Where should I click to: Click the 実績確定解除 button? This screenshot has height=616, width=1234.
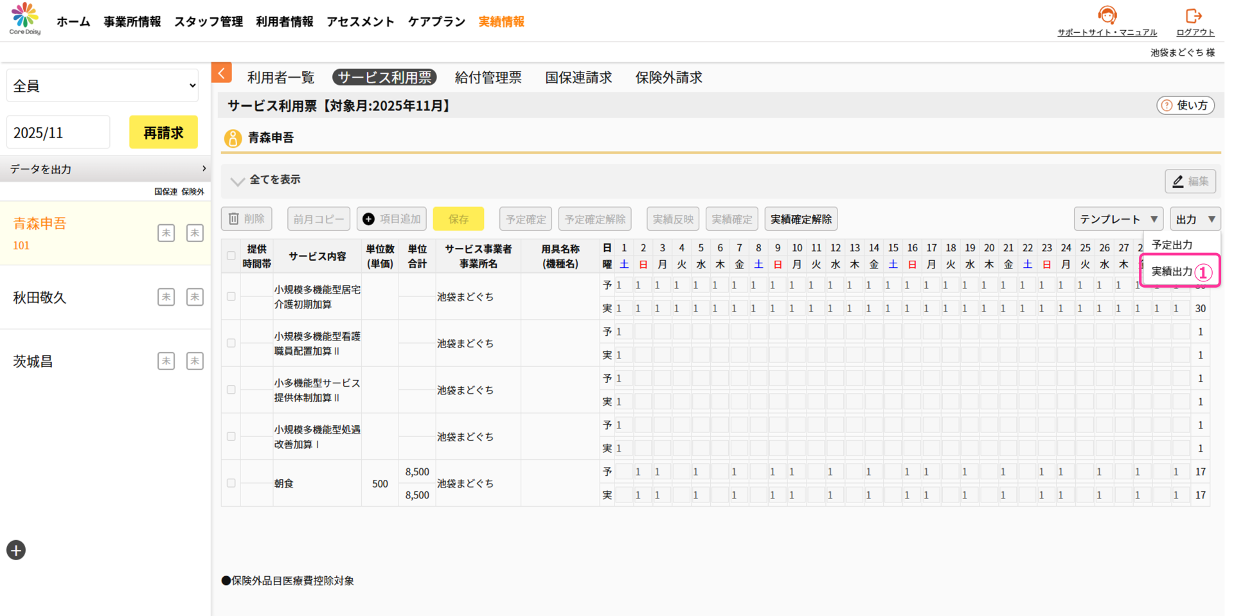[x=801, y=219]
